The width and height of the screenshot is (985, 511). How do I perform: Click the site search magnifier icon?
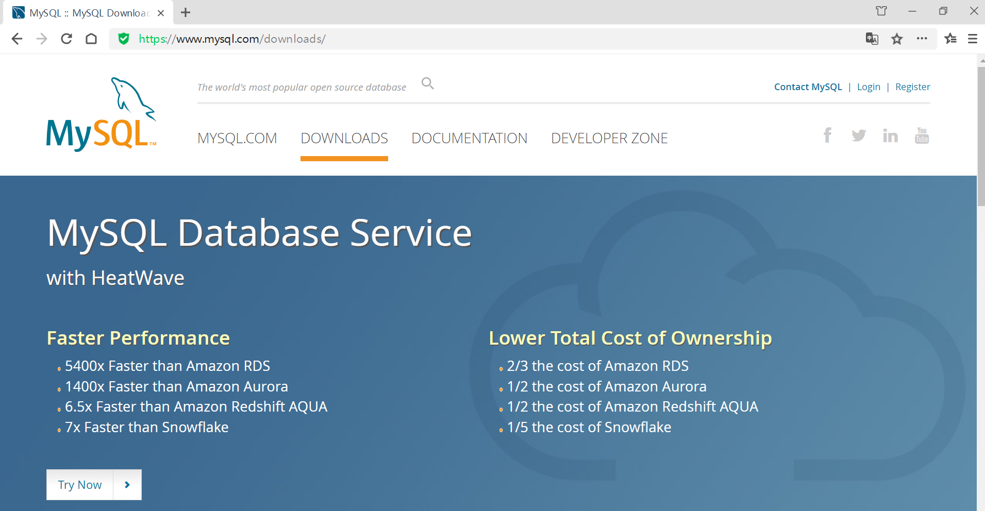[428, 83]
